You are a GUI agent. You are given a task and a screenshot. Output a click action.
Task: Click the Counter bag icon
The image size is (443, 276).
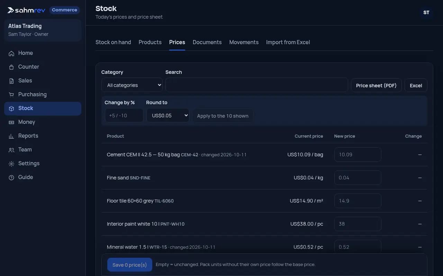[x=11, y=67]
